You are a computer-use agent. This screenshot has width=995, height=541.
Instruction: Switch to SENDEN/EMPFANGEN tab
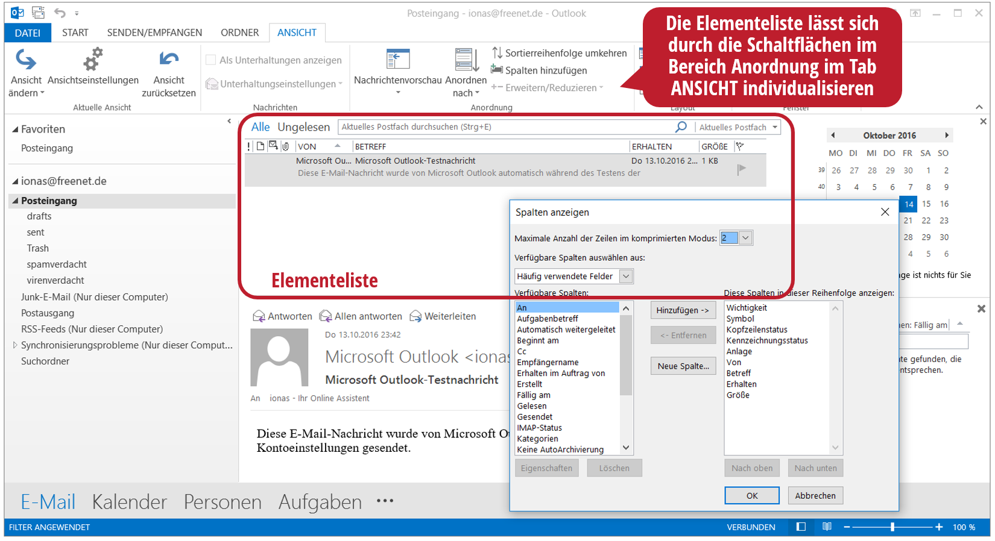154,33
